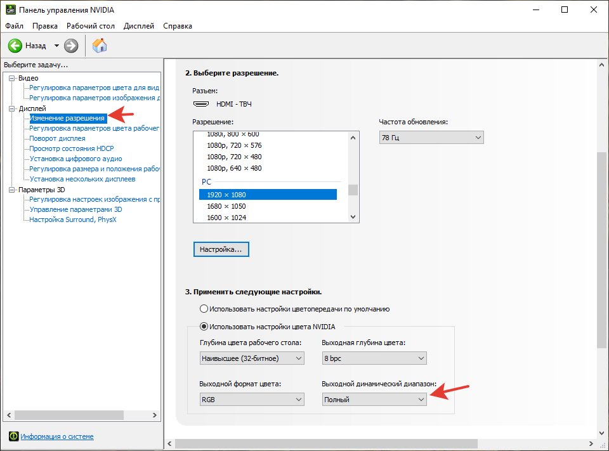Click the grey Forward arrow icon
The width and height of the screenshot is (609, 451).
pyautogui.click(x=71, y=46)
